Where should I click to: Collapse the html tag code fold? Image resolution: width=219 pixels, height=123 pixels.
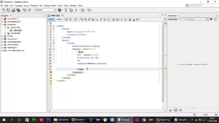tap(54, 26)
